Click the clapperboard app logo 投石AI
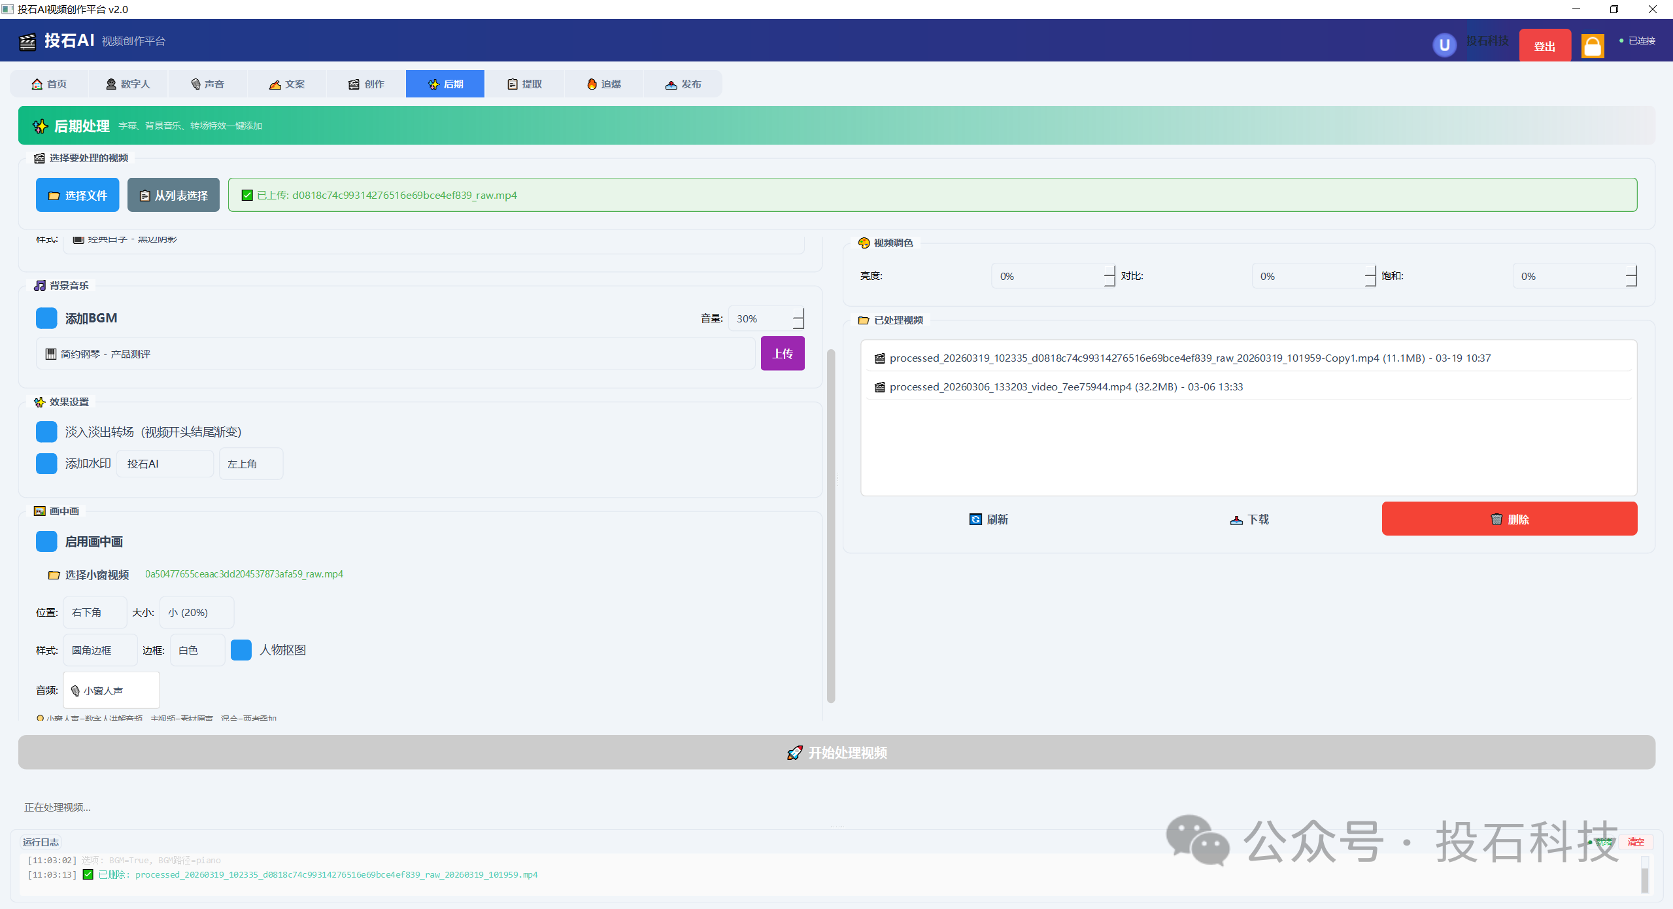 (27, 41)
